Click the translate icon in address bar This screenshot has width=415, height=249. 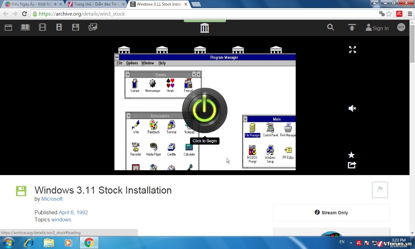382,14
